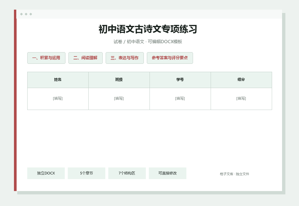
Task: Click the first window control dot
Action: tap(21, 14)
